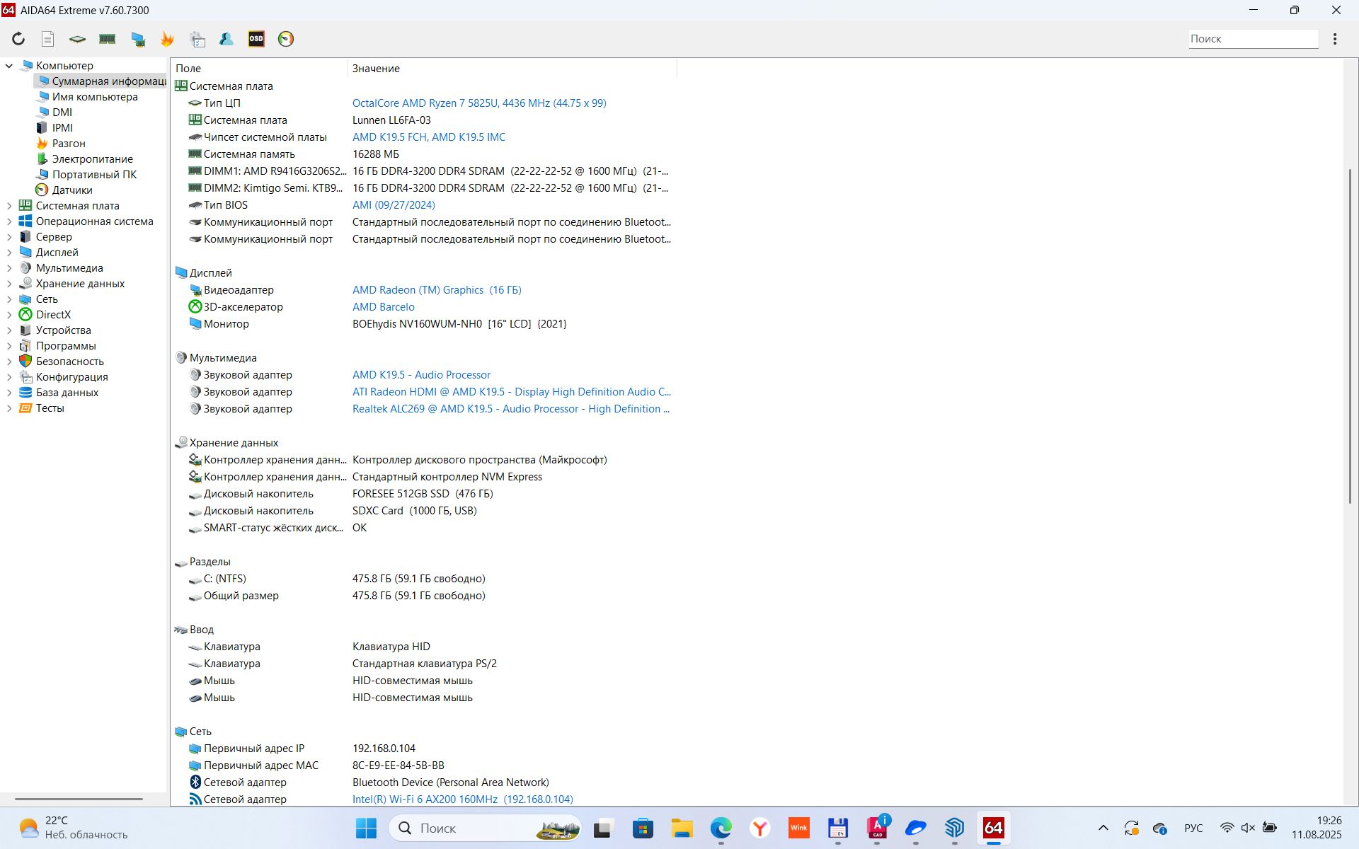Select Портативный ПК in the tree
Screen dimensions: 1359x849
(94, 175)
